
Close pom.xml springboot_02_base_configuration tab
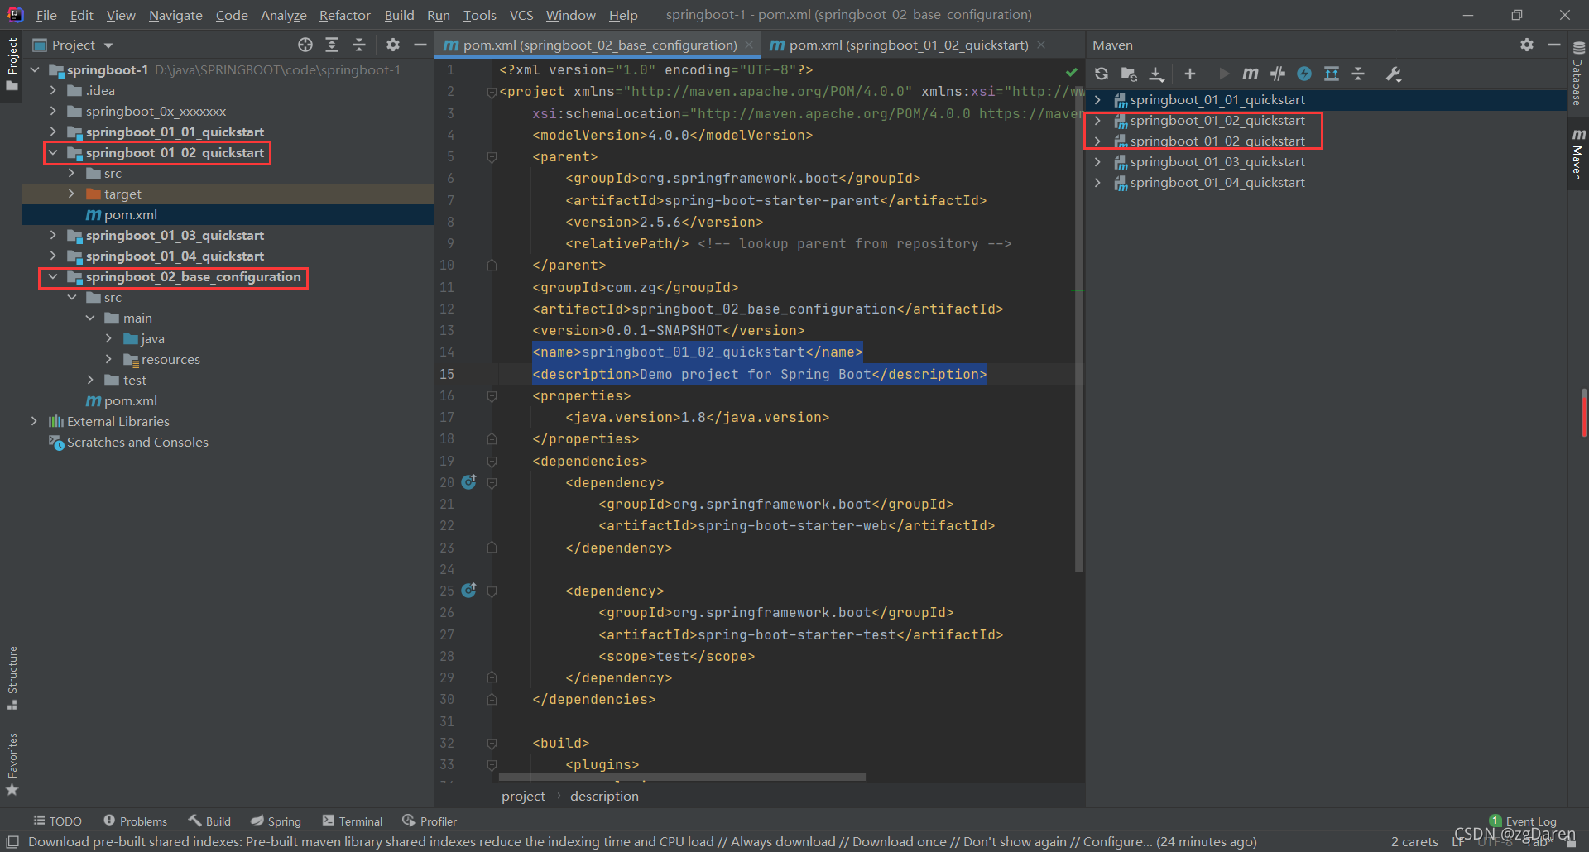(749, 45)
